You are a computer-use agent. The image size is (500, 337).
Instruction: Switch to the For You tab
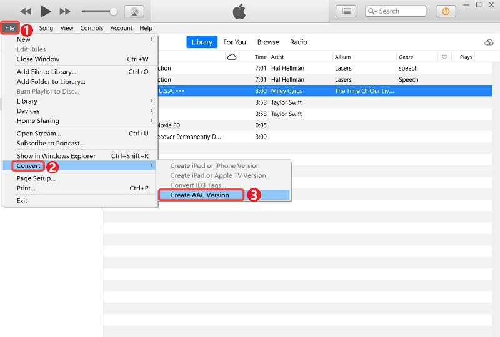tap(234, 42)
